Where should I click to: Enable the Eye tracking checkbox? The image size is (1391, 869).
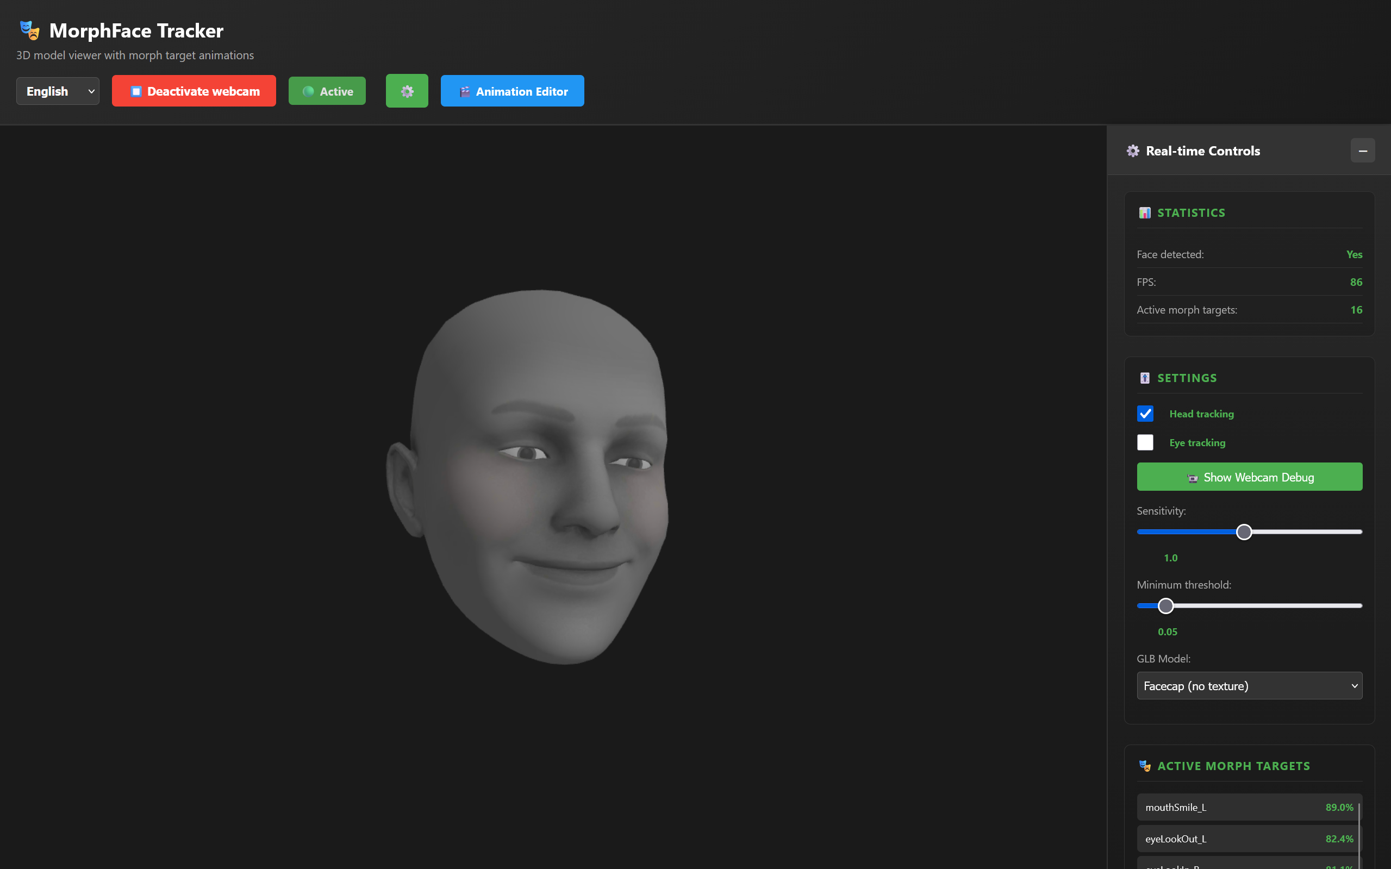(1145, 442)
